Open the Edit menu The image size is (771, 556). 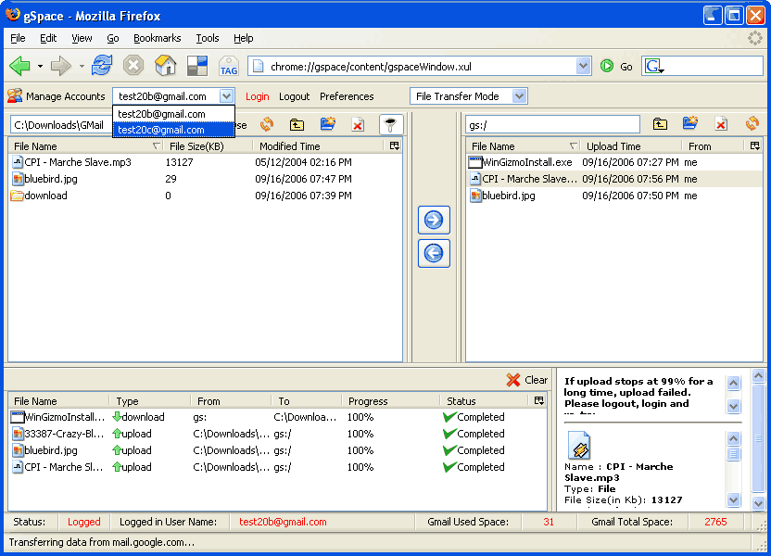(x=48, y=38)
